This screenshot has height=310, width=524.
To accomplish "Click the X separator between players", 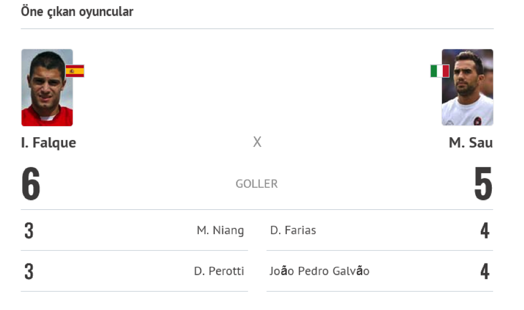I will [257, 142].
